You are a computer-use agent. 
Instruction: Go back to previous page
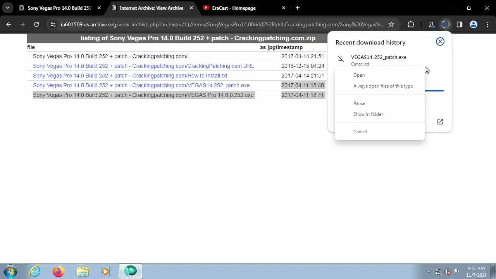(x=9, y=24)
